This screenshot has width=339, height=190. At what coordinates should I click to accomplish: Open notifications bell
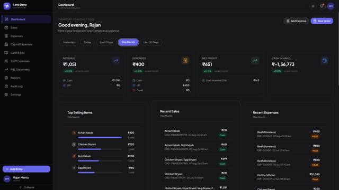(x=322, y=6)
